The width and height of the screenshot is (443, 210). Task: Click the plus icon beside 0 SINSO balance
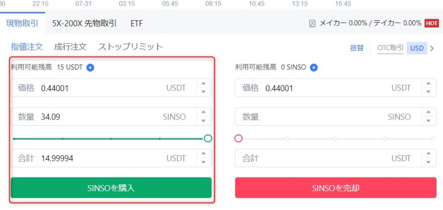pyautogui.click(x=314, y=67)
